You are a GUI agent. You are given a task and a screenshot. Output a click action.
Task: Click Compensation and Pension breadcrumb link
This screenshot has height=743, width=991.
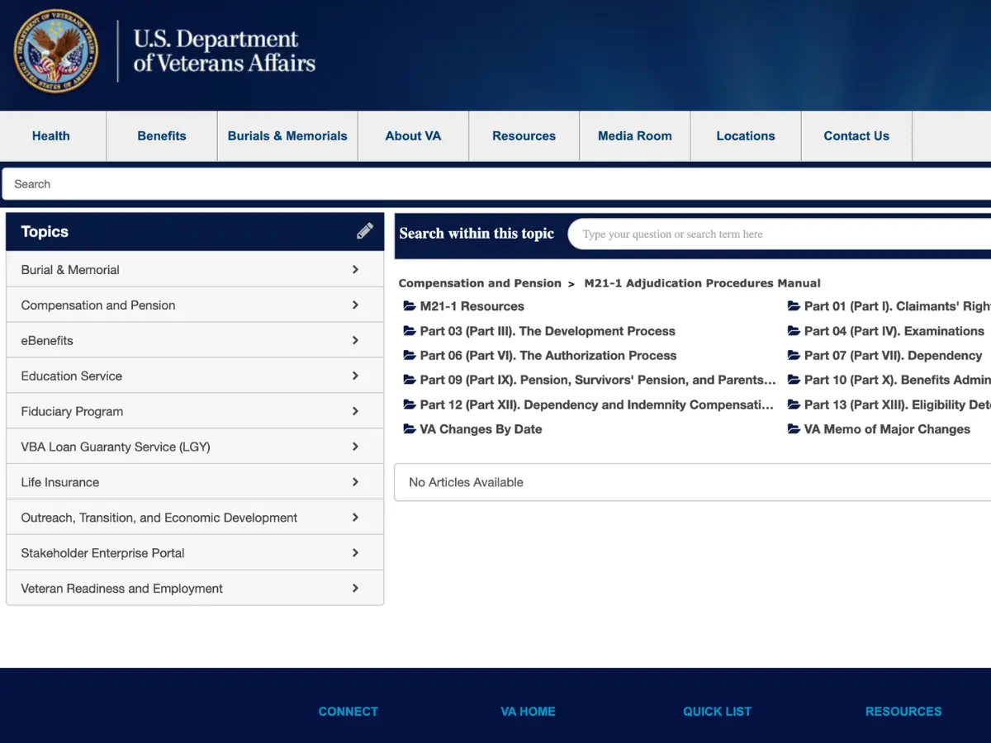coord(480,283)
